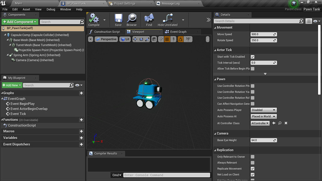322x181 pixels.
Task: Disable Replicate Movement
Action: coord(253,168)
